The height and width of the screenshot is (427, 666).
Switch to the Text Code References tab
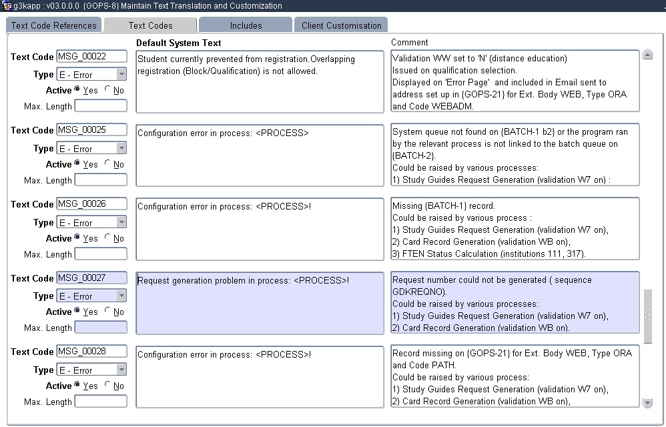click(53, 24)
